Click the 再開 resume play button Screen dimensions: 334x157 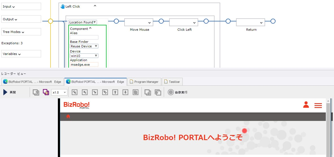point(10,92)
